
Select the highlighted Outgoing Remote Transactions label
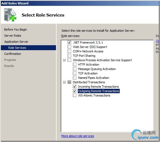[99, 91]
